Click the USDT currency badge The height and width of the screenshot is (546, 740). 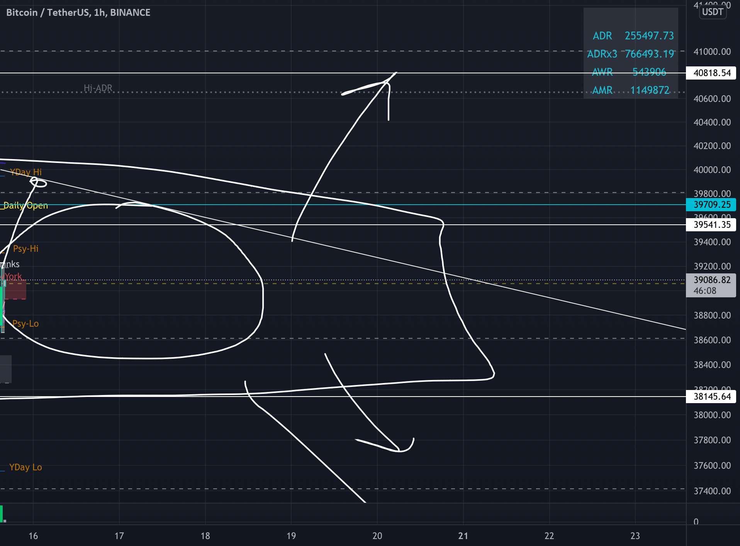(x=713, y=12)
